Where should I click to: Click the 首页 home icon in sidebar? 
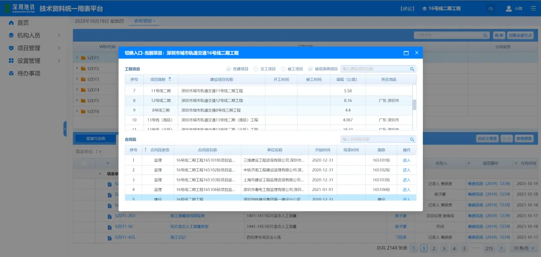[12, 22]
